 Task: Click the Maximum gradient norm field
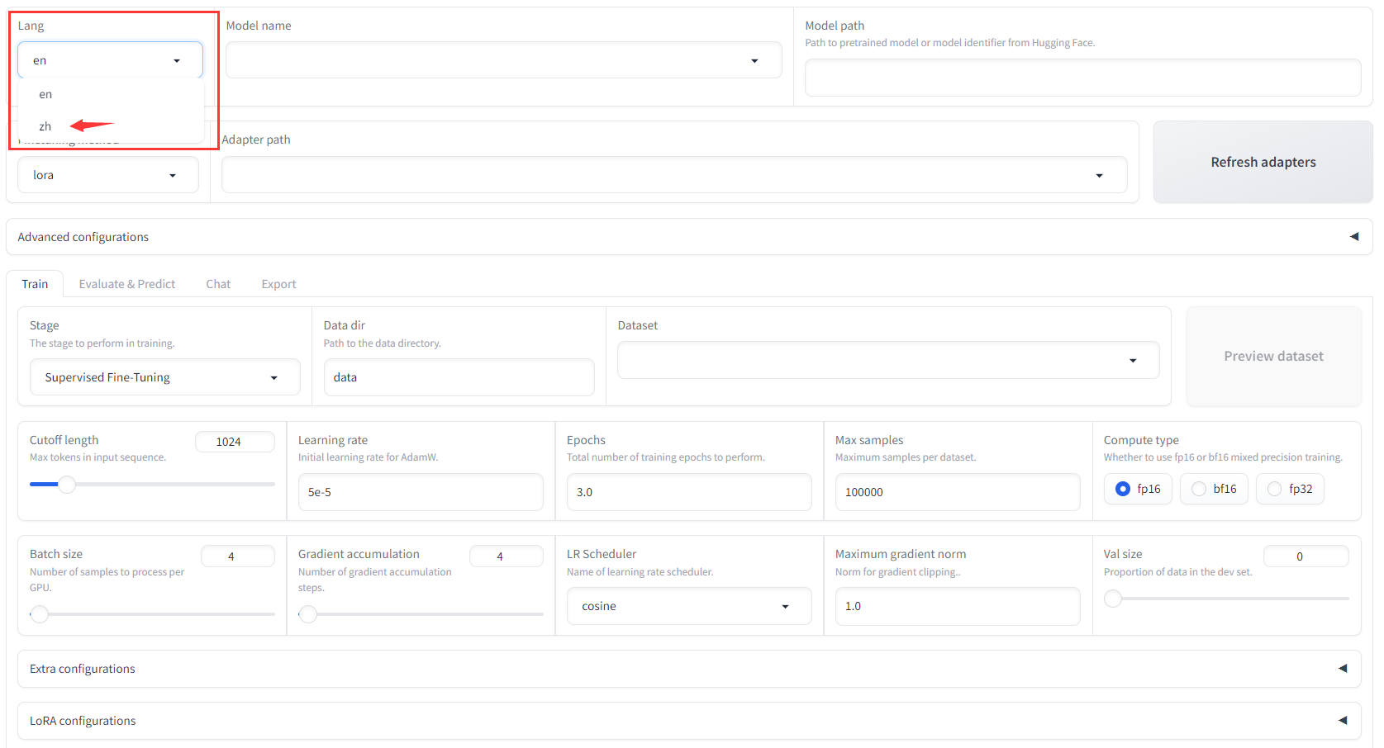(958, 606)
